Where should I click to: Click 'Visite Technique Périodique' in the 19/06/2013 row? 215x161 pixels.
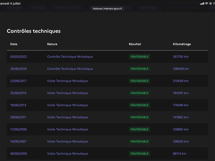pos(67,105)
